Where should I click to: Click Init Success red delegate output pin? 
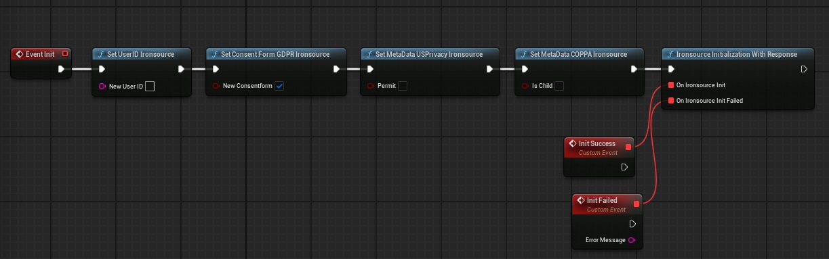point(628,147)
